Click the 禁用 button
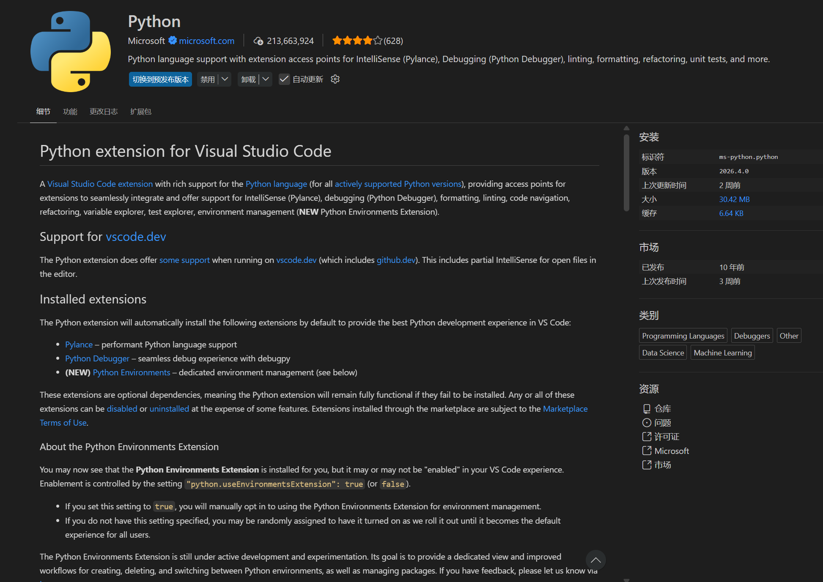This screenshot has width=823, height=582. pyautogui.click(x=208, y=79)
